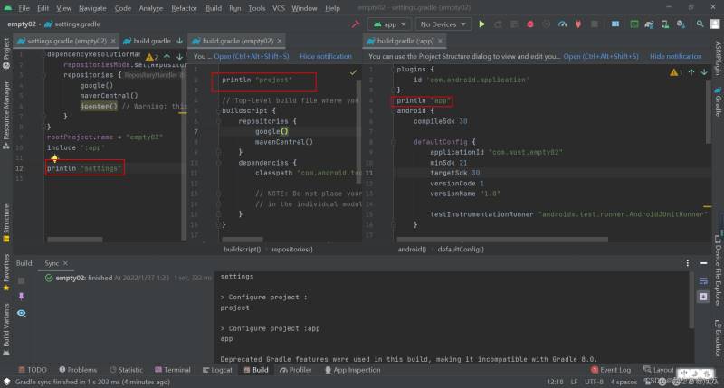
Task: Click the Hide notification link in right editor
Action: tap(675, 56)
